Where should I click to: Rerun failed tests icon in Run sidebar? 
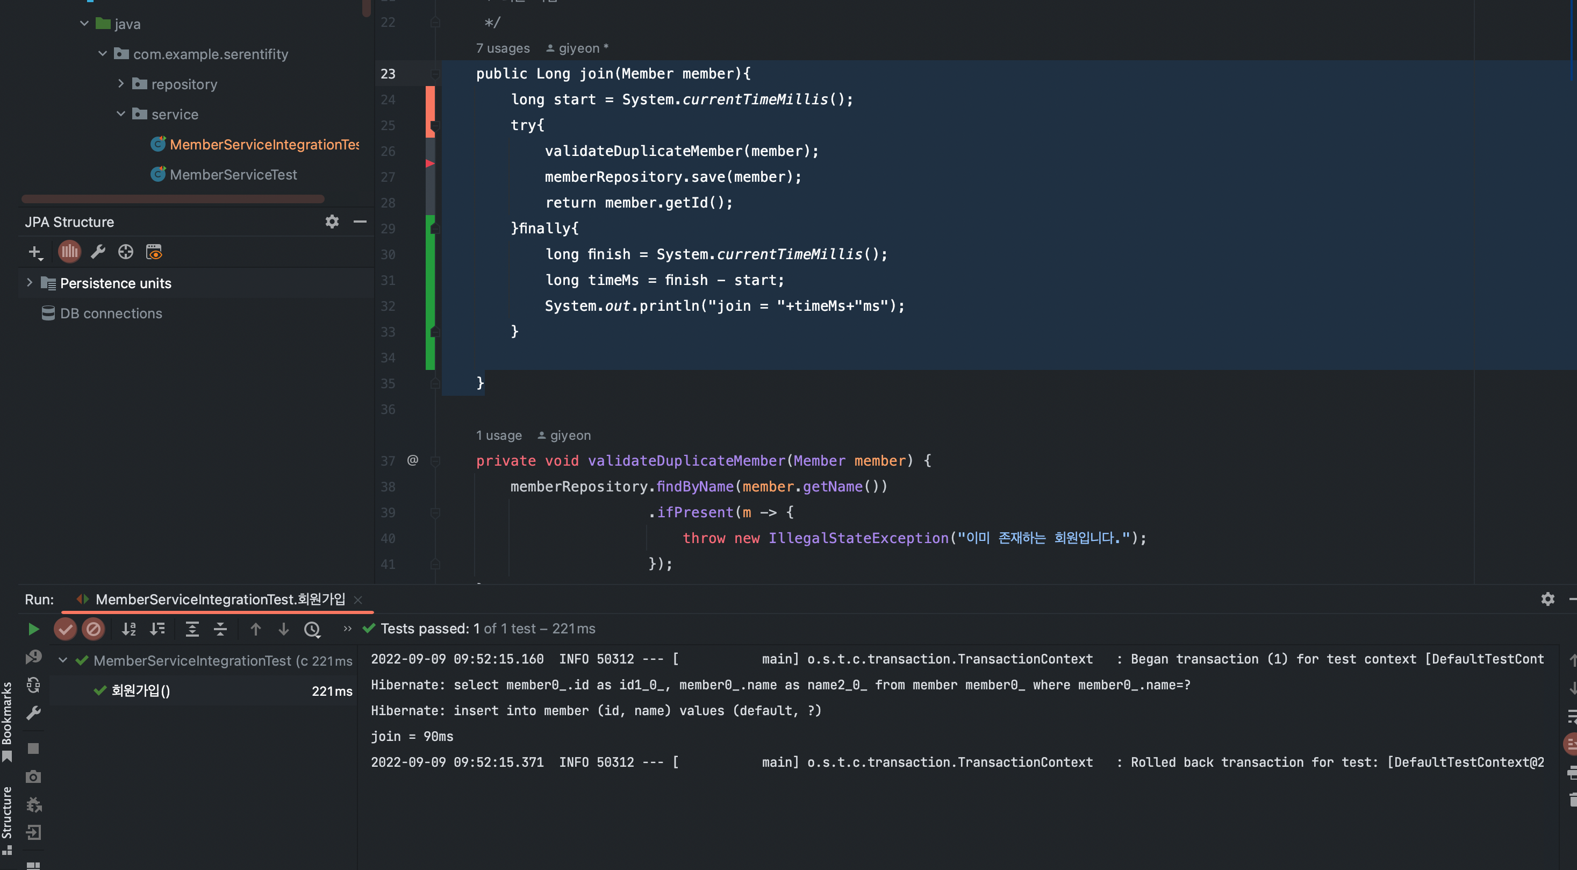[34, 657]
